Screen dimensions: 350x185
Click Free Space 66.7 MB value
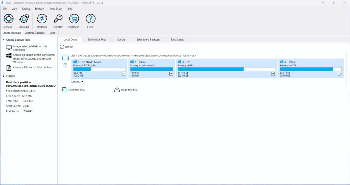(x=27, y=96)
